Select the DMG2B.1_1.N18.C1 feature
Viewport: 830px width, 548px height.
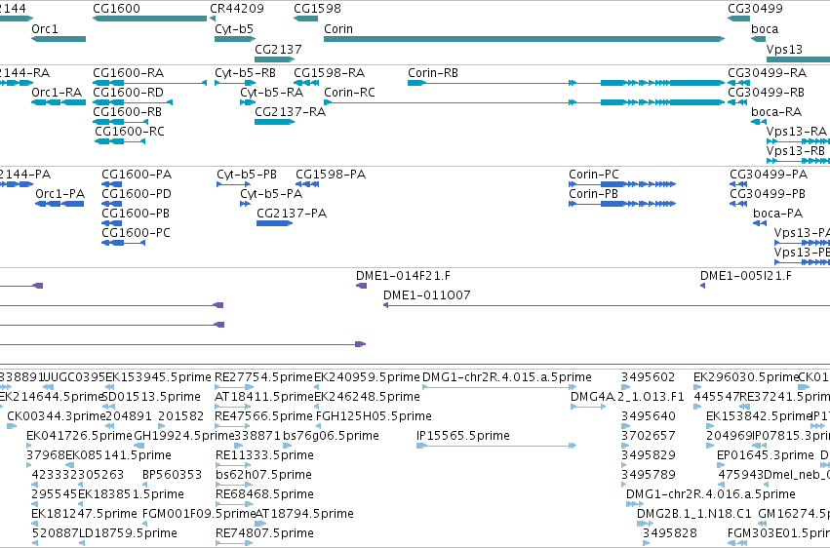tap(645, 524)
